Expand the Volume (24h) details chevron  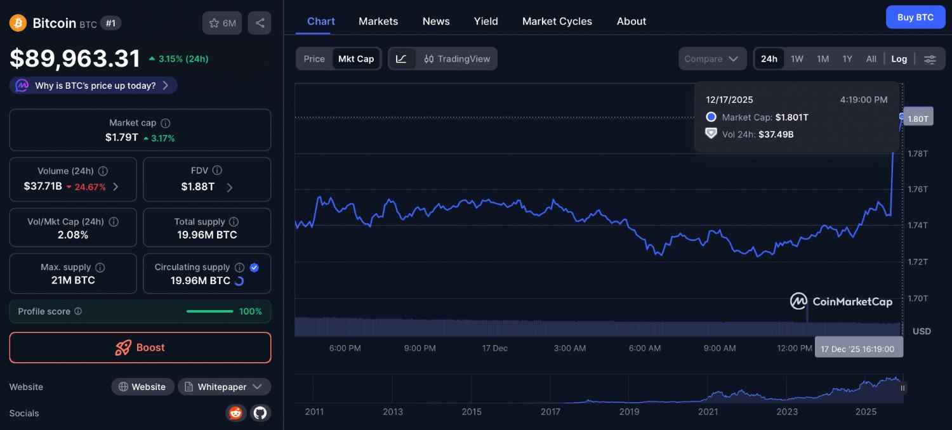point(116,186)
